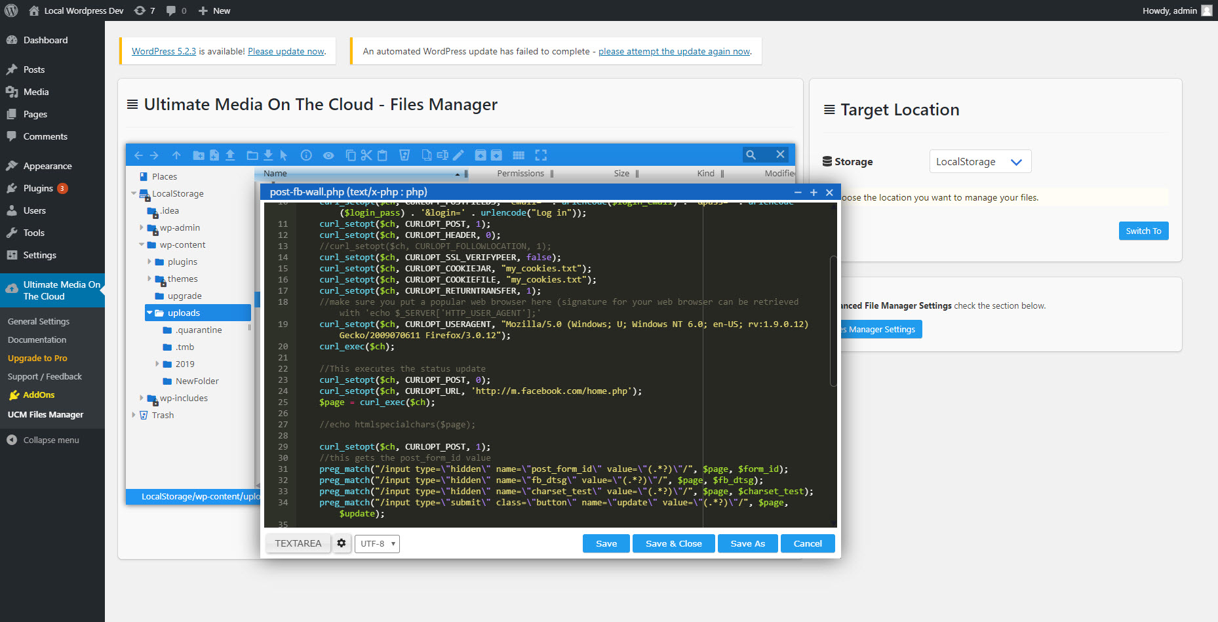Switch file view with the grid icon
Screen dimensions: 1218x622
(519, 155)
